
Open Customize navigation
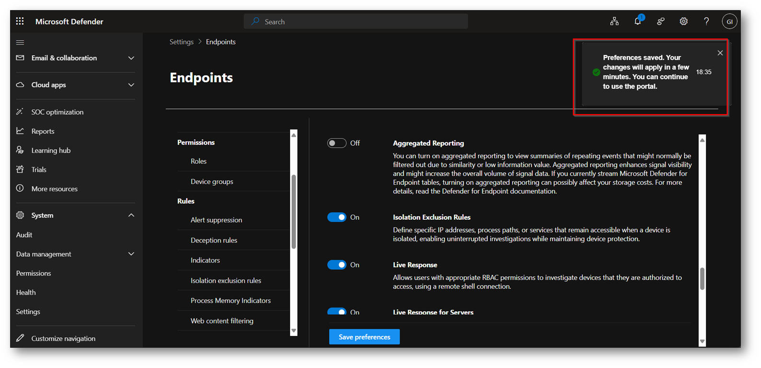point(63,338)
